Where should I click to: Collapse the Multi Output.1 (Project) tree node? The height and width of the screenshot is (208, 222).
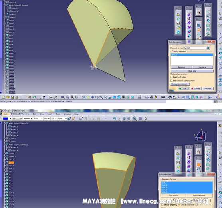(x=5, y=124)
